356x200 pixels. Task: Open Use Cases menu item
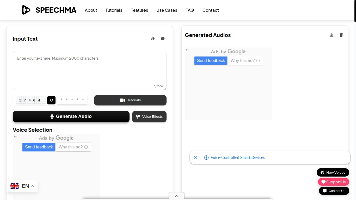167,10
